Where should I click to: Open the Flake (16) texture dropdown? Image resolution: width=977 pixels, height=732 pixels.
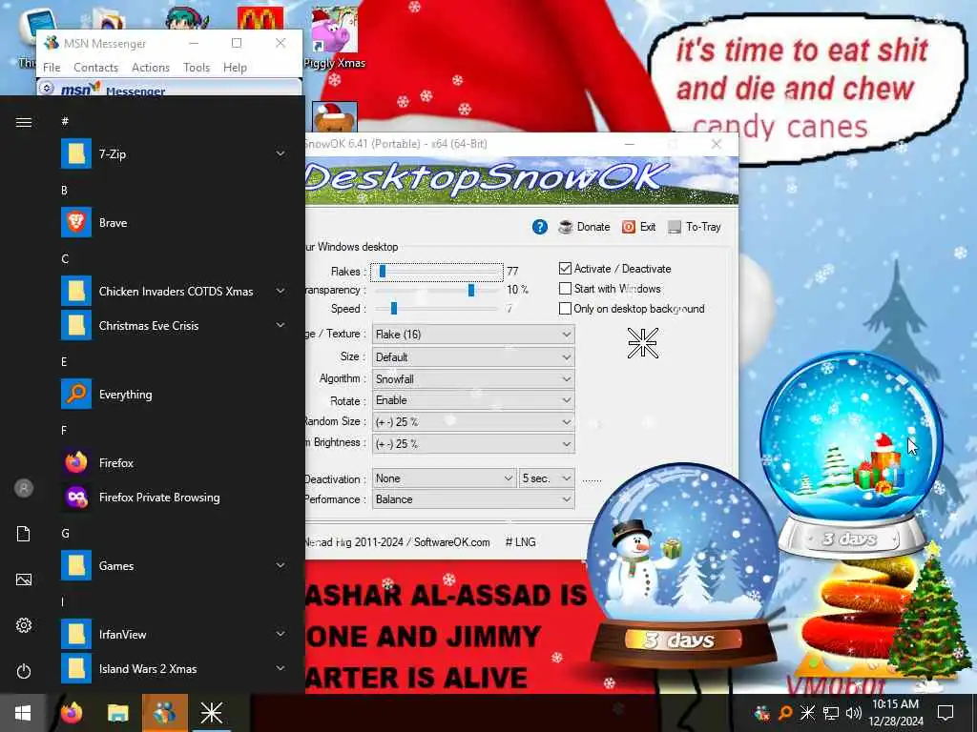point(473,335)
